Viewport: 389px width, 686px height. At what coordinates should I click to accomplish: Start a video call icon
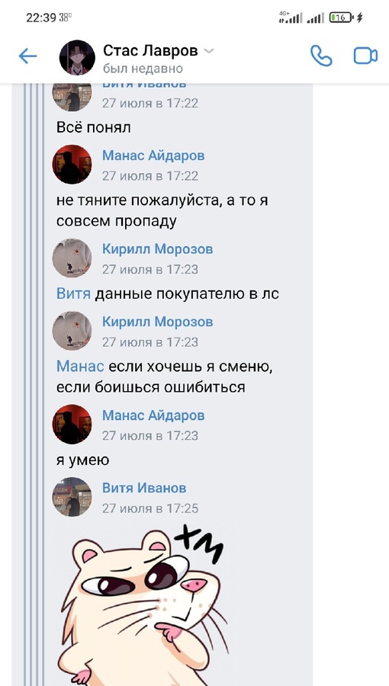[x=365, y=56]
